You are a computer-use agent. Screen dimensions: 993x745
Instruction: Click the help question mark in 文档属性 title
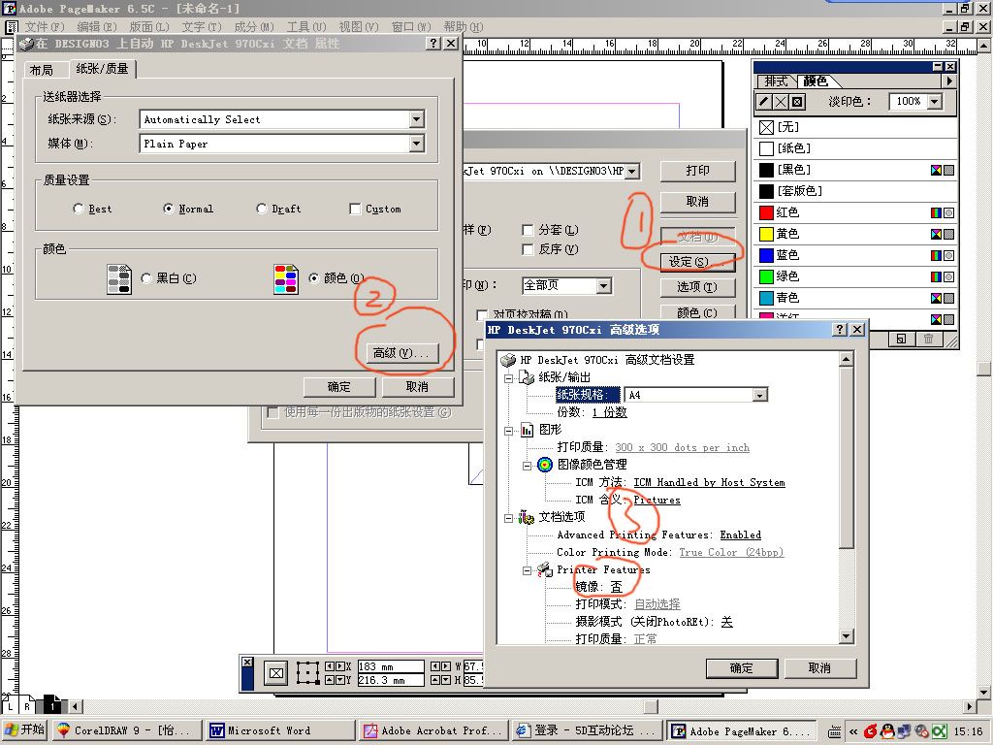(433, 43)
